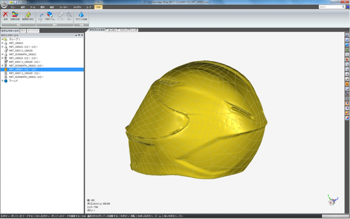Click the Geomagic application logo button

(x=4, y=5)
